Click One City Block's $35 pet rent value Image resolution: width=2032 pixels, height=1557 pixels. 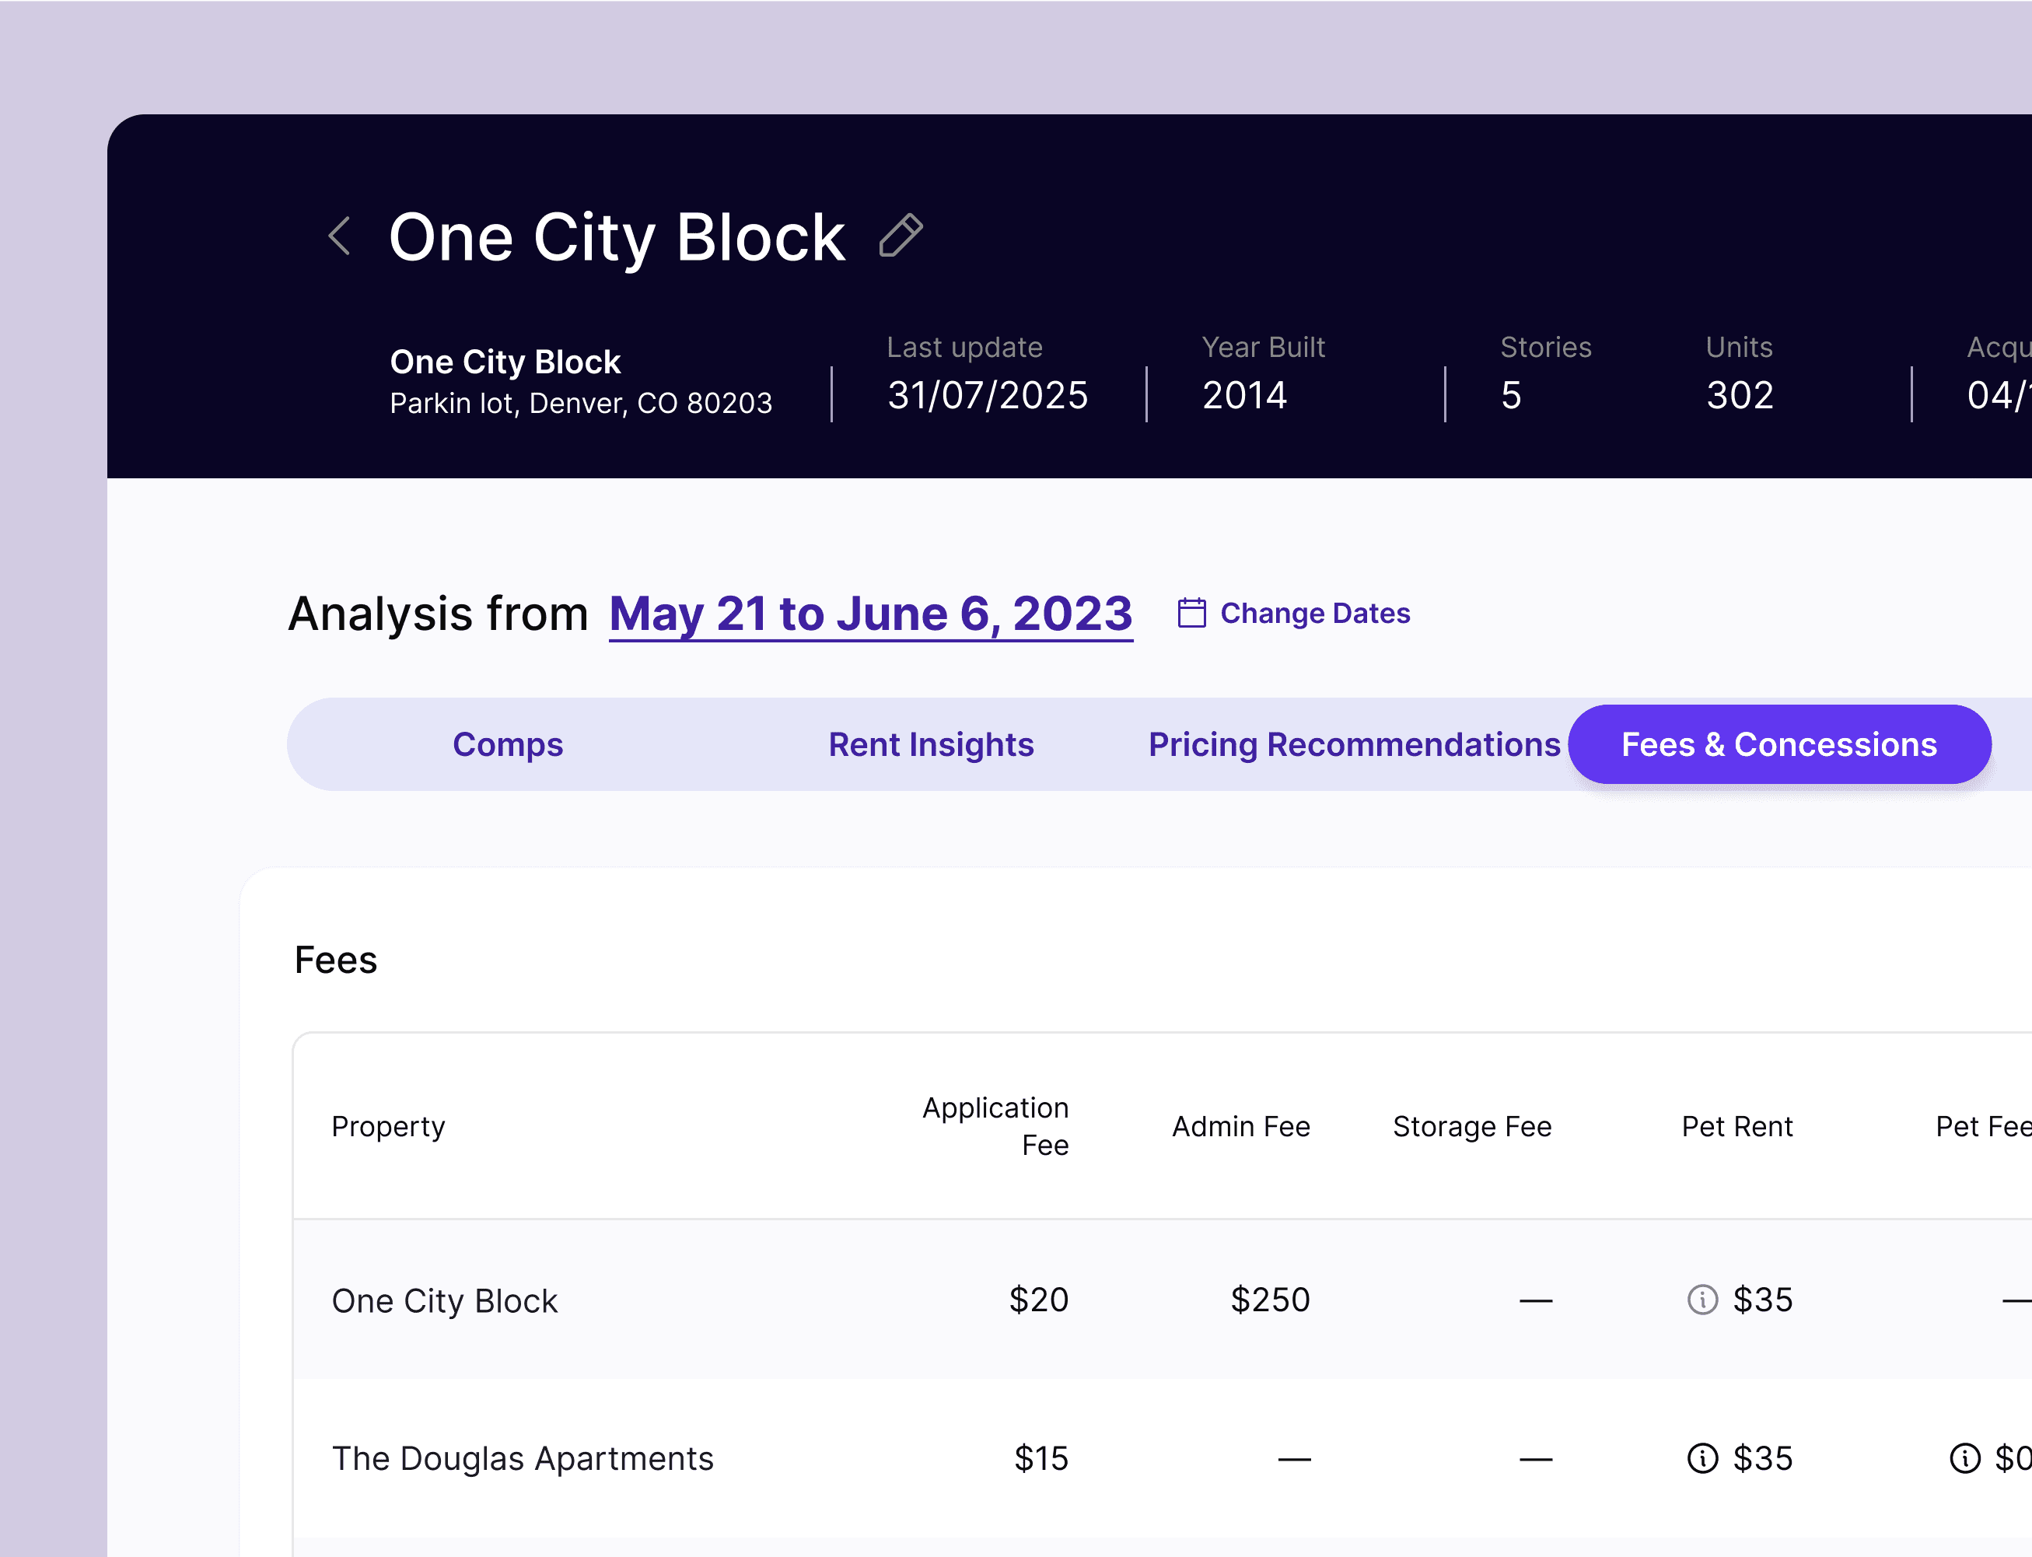[x=1762, y=1300]
